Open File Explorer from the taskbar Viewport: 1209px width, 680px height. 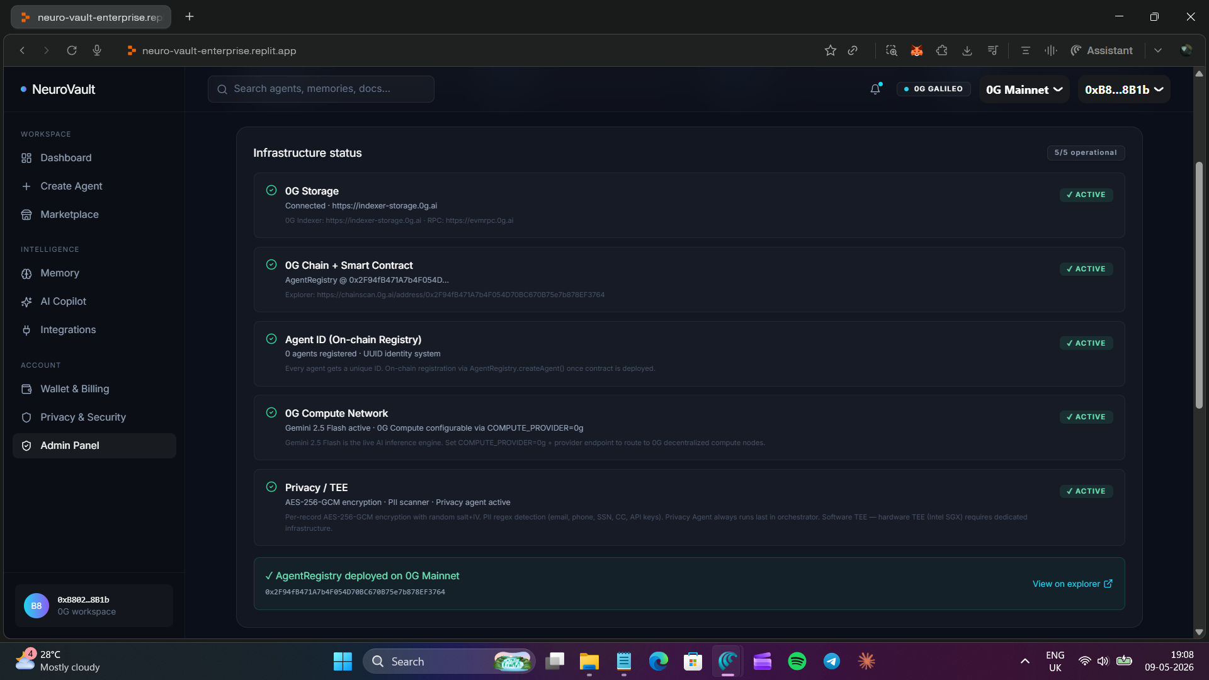(589, 661)
